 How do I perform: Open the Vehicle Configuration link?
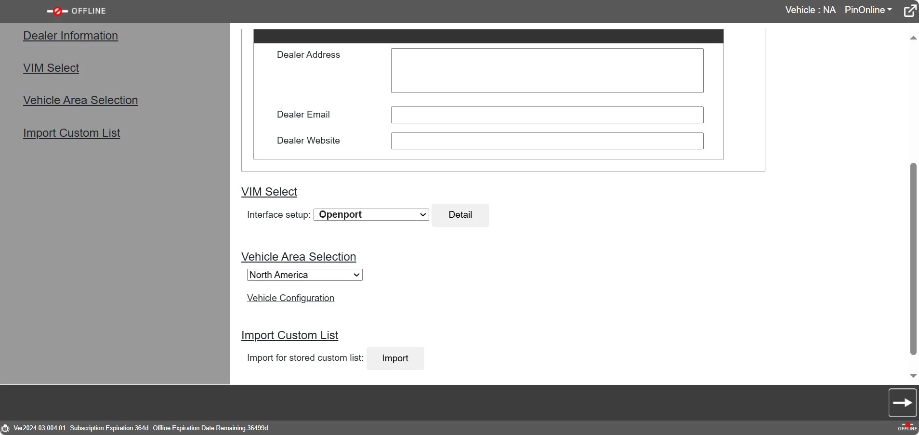[290, 298]
